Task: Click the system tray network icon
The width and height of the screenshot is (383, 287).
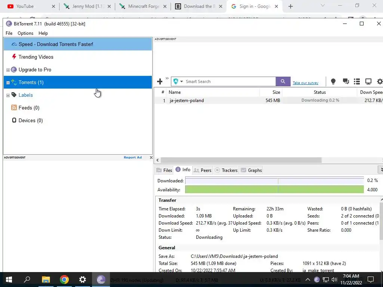Action: pyautogui.click(x=326, y=280)
